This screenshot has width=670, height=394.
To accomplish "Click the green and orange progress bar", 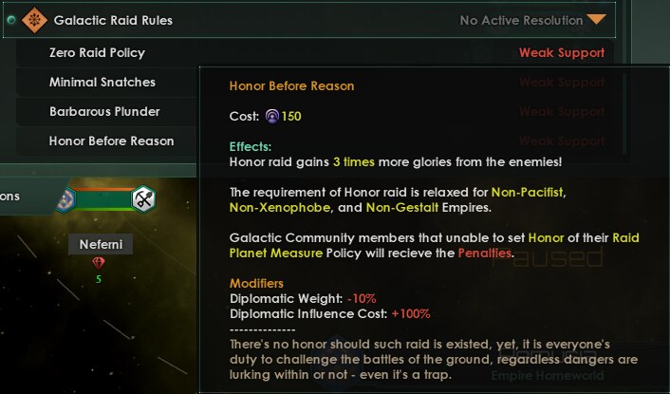I will 104,199.
